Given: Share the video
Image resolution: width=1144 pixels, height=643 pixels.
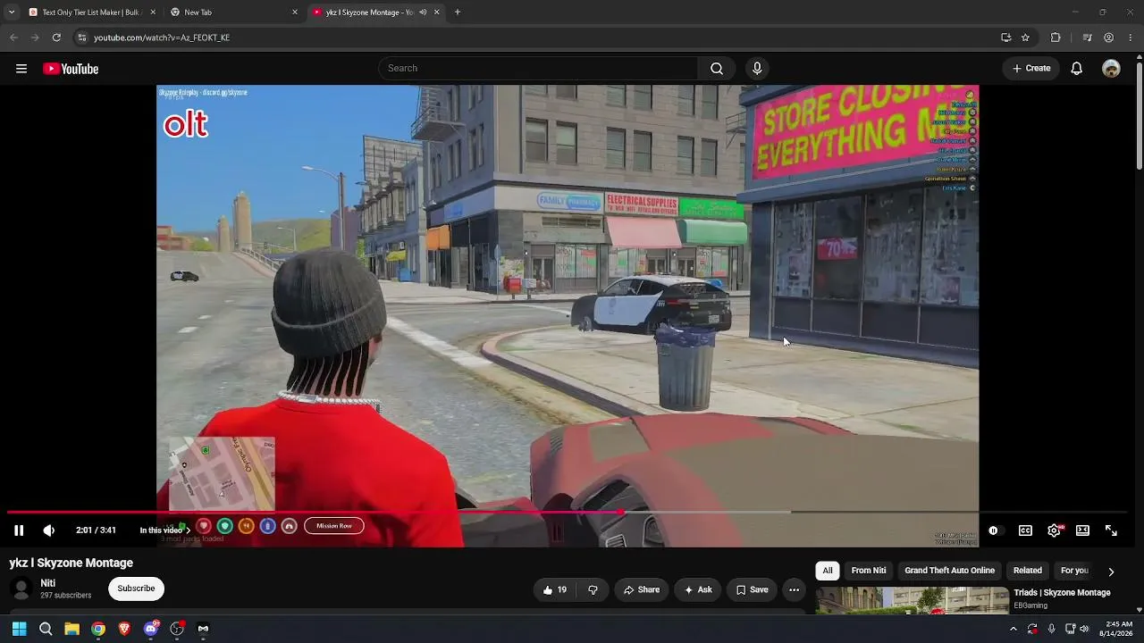Looking at the screenshot, I should point(642,589).
